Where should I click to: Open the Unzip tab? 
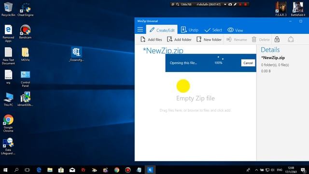tap(190, 30)
